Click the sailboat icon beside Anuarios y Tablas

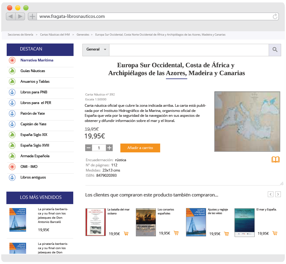tap(12, 82)
